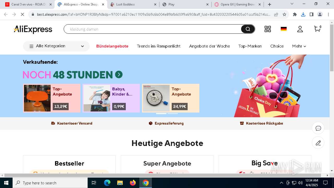Open the notification center icon
334x188 pixels.
[x=325, y=183]
